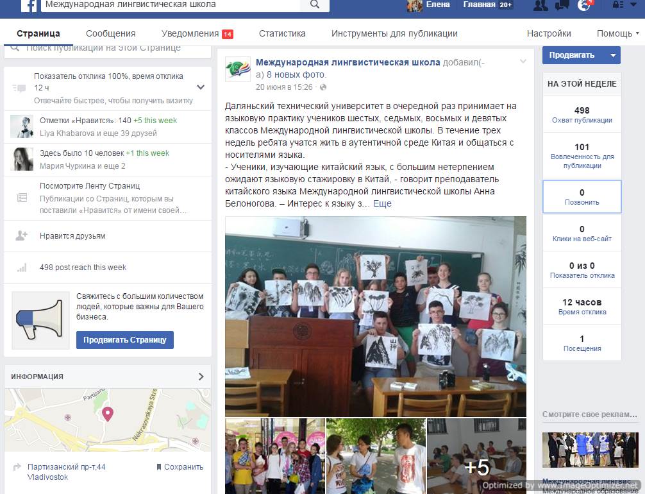Open Настройки tab
Viewport: 645px width, 494px height.
[549, 34]
